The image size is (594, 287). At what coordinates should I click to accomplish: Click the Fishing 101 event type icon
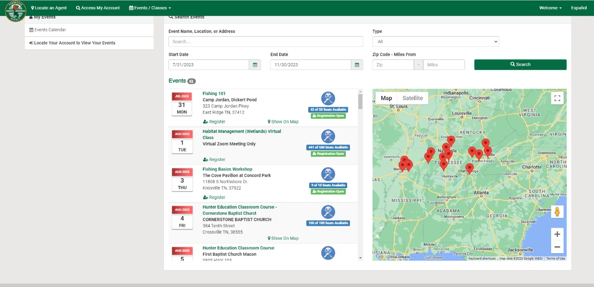click(328, 98)
